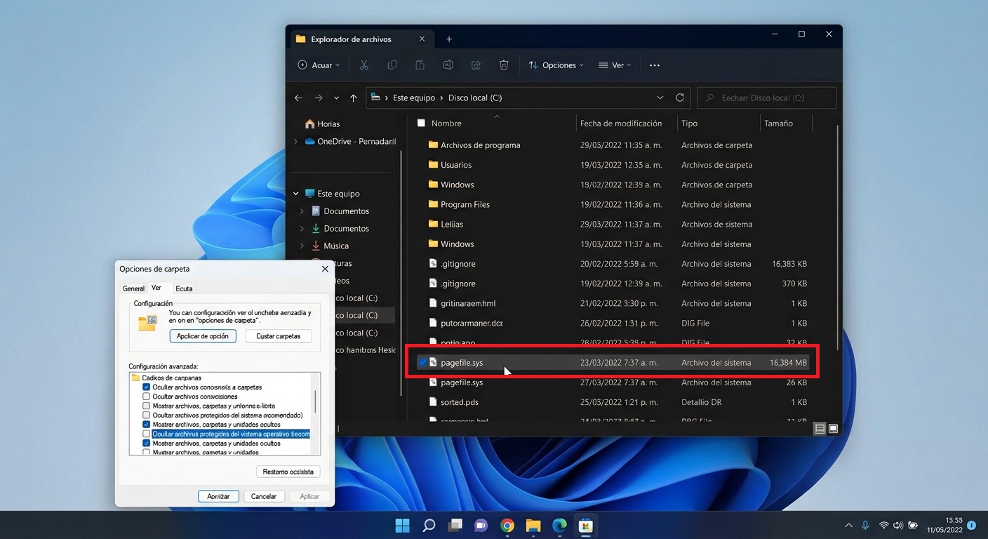Click the Paste clipboard icon in toolbar
The image size is (988, 539).
[x=420, y=65]
